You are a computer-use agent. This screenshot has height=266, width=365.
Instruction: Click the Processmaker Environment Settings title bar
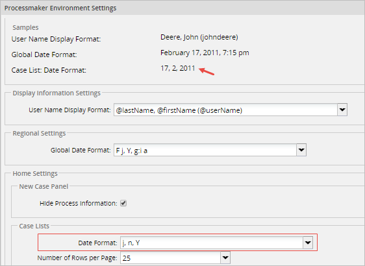[x=182, y=8]
